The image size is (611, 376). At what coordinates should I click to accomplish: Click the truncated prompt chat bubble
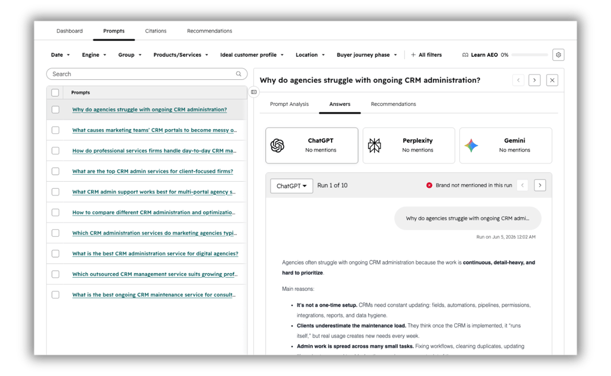click(468, 218)
